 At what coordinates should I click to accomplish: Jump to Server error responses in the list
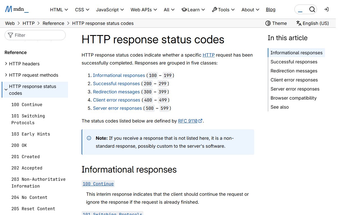[x=117, y=108]
